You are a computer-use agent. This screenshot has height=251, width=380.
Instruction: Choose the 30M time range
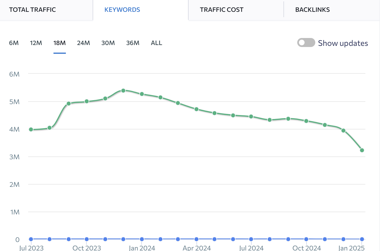click(x=108, y=43)
